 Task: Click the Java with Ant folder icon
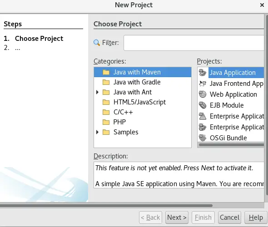tap(106, 92)
